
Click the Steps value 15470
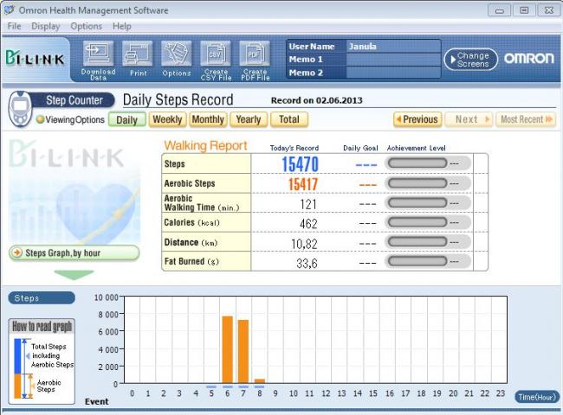pos(300,164)
